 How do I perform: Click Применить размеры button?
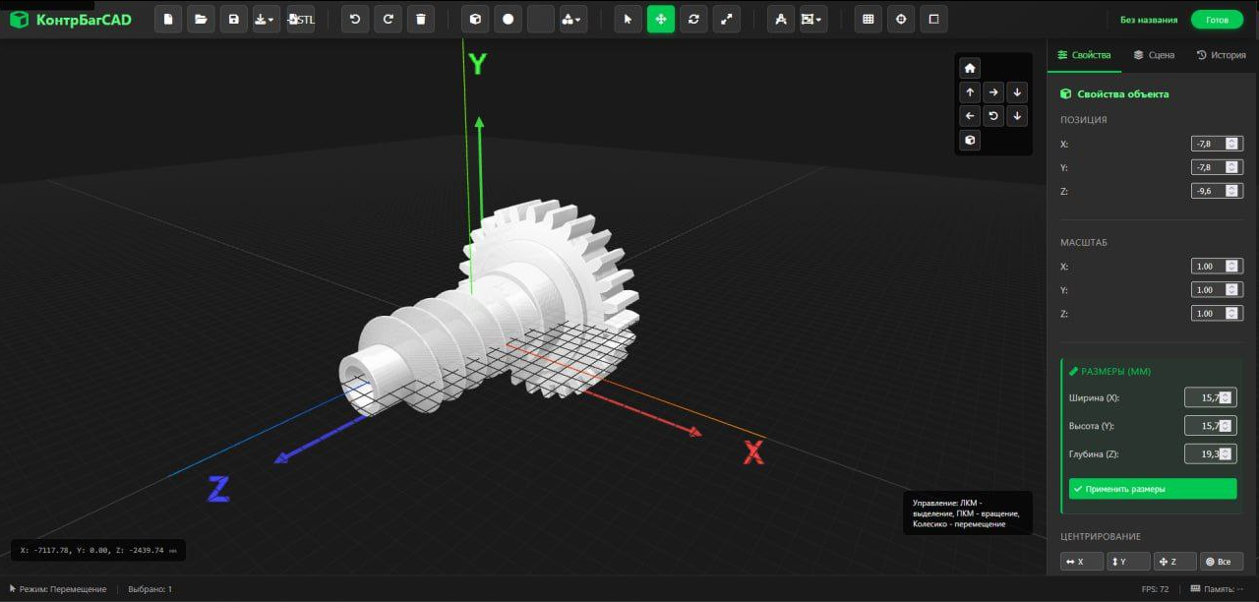(1153, 489)
